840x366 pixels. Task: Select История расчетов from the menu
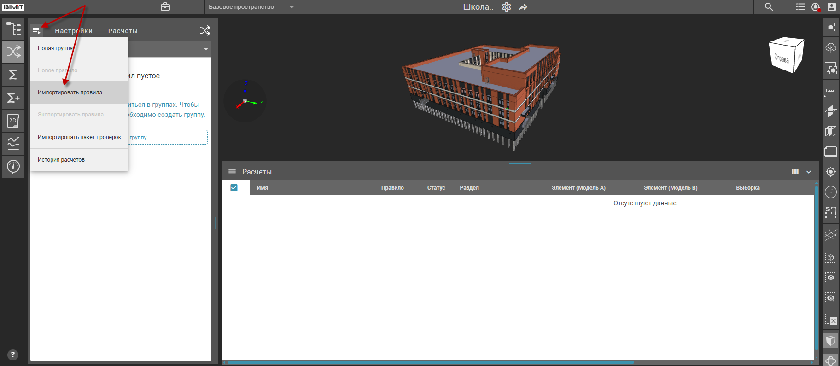pyautogui.click(x=61, y=160)
